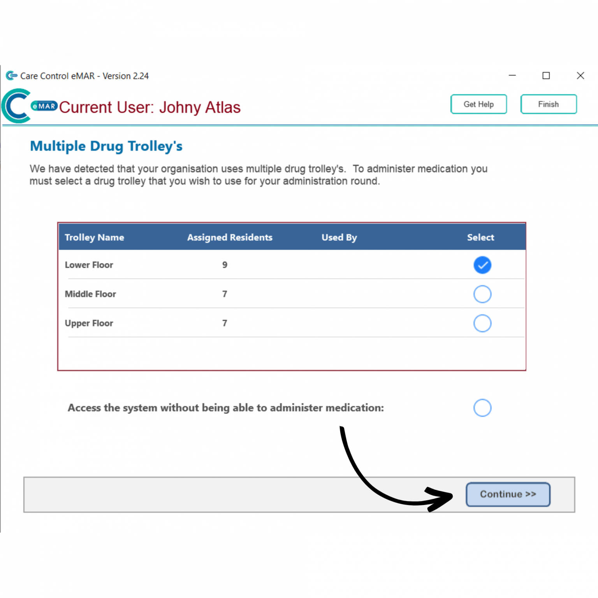Maximize the eMAR application window
The height and width of the screenshot is (598, 598).
tap(546, 76)
